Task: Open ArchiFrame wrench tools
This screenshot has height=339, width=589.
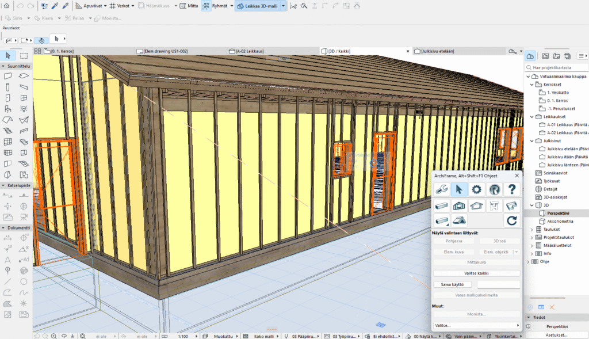Action: 441,189
